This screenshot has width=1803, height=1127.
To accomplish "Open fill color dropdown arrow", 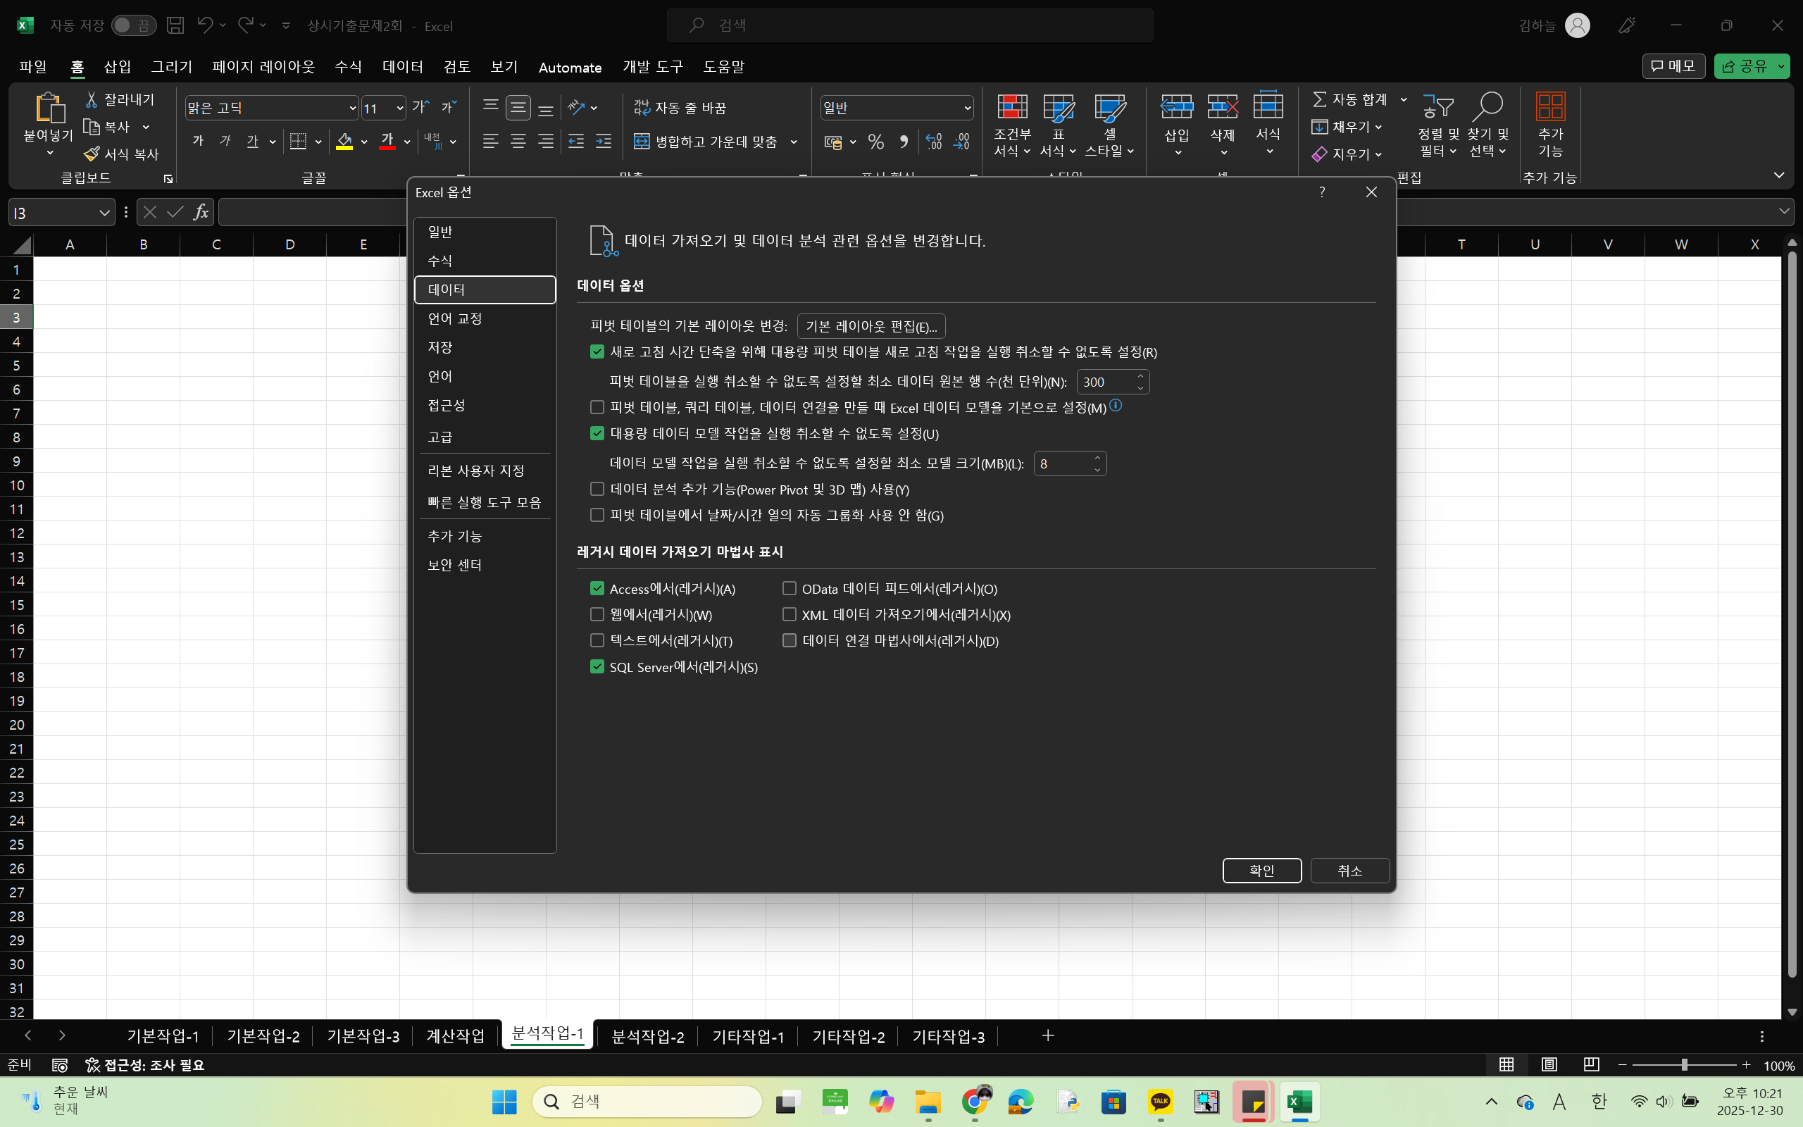I will click(x=364, y=141).
